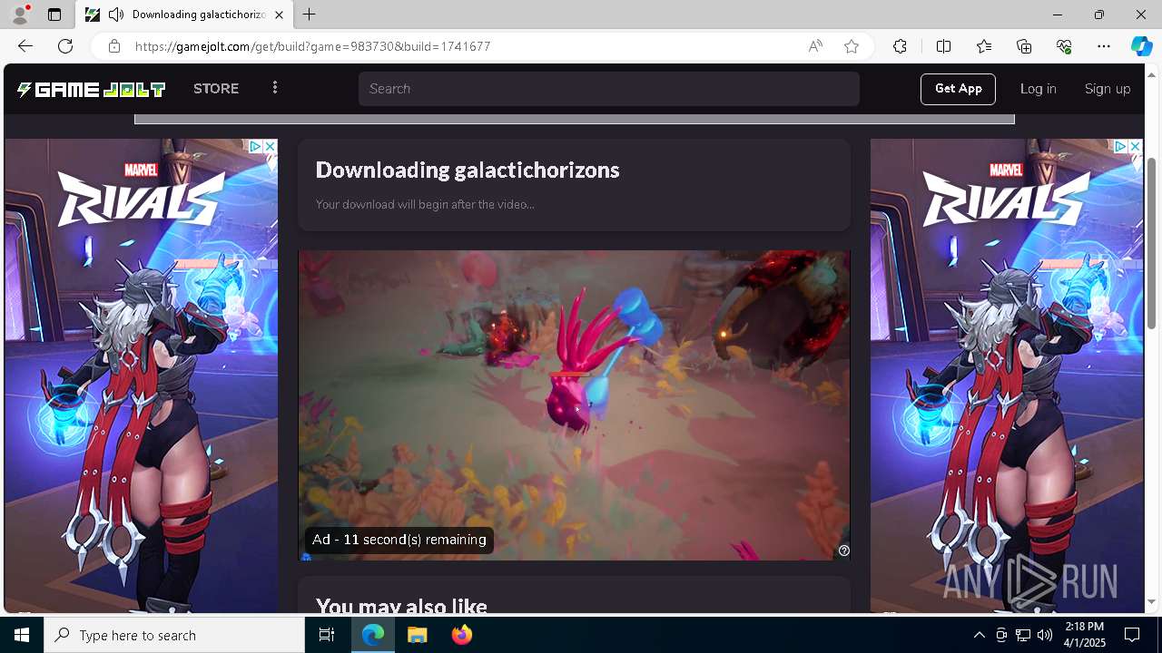This screenshot has width=1162, height=653.
Task: Add this page to favorites star
Action: coord(852,46)
